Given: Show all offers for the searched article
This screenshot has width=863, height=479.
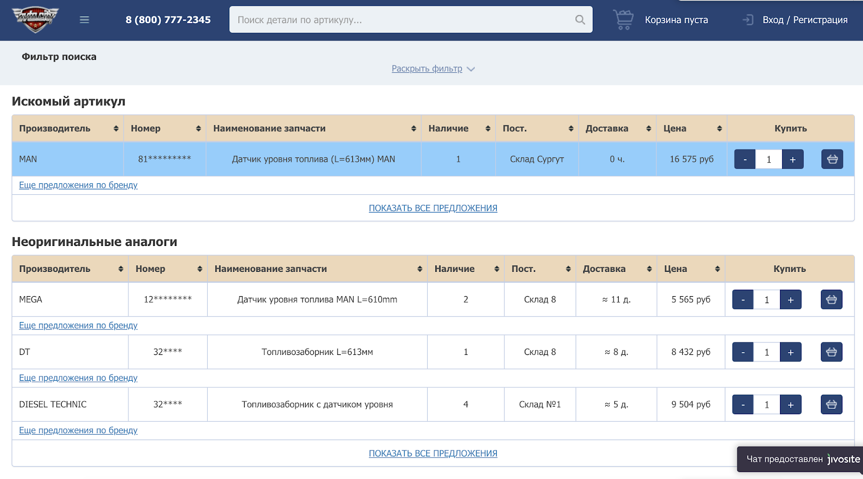Looking at the screenshot, I should pyautogui.click(x=433, y=208).
